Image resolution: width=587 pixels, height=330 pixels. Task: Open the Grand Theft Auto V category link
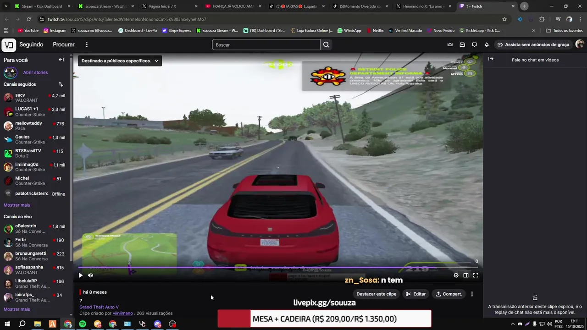coord(99,308)
